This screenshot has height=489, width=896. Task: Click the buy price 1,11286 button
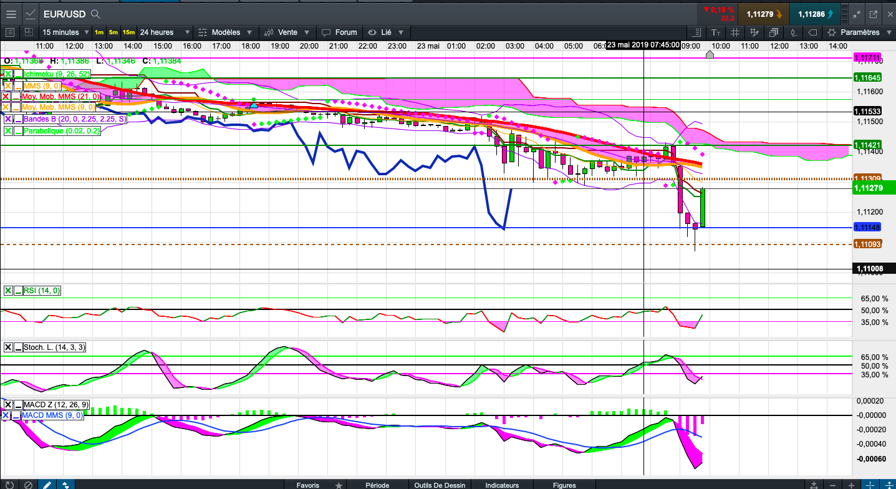pos(814,14)
